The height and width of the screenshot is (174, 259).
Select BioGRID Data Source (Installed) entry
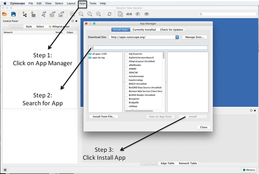[145, 88]
